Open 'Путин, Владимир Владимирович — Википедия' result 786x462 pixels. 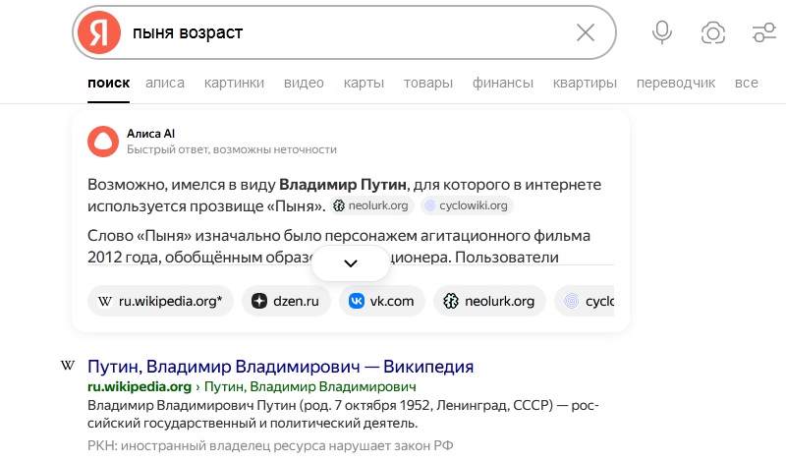[x=280, y=367]
